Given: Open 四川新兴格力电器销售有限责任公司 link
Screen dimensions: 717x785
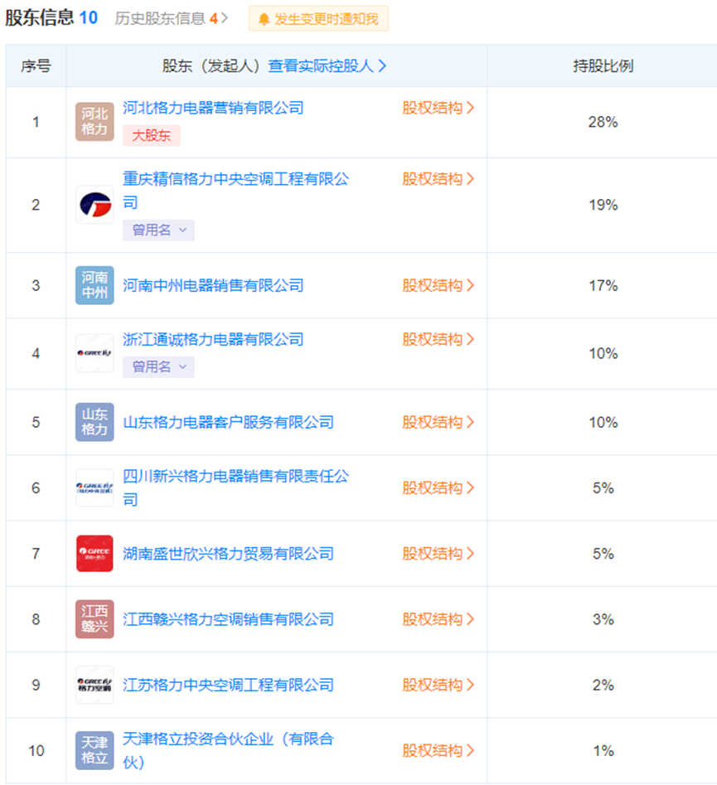Looking at the screenshot, I should pyautogui.click(x=236, y=487).
